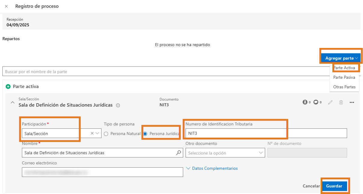Open the three-dots more options menu
This screenshot has height=194, width=363.
[352, 102]
